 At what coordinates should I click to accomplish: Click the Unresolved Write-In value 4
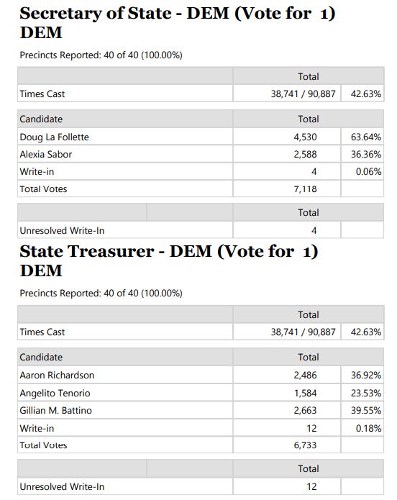point(314,230)
